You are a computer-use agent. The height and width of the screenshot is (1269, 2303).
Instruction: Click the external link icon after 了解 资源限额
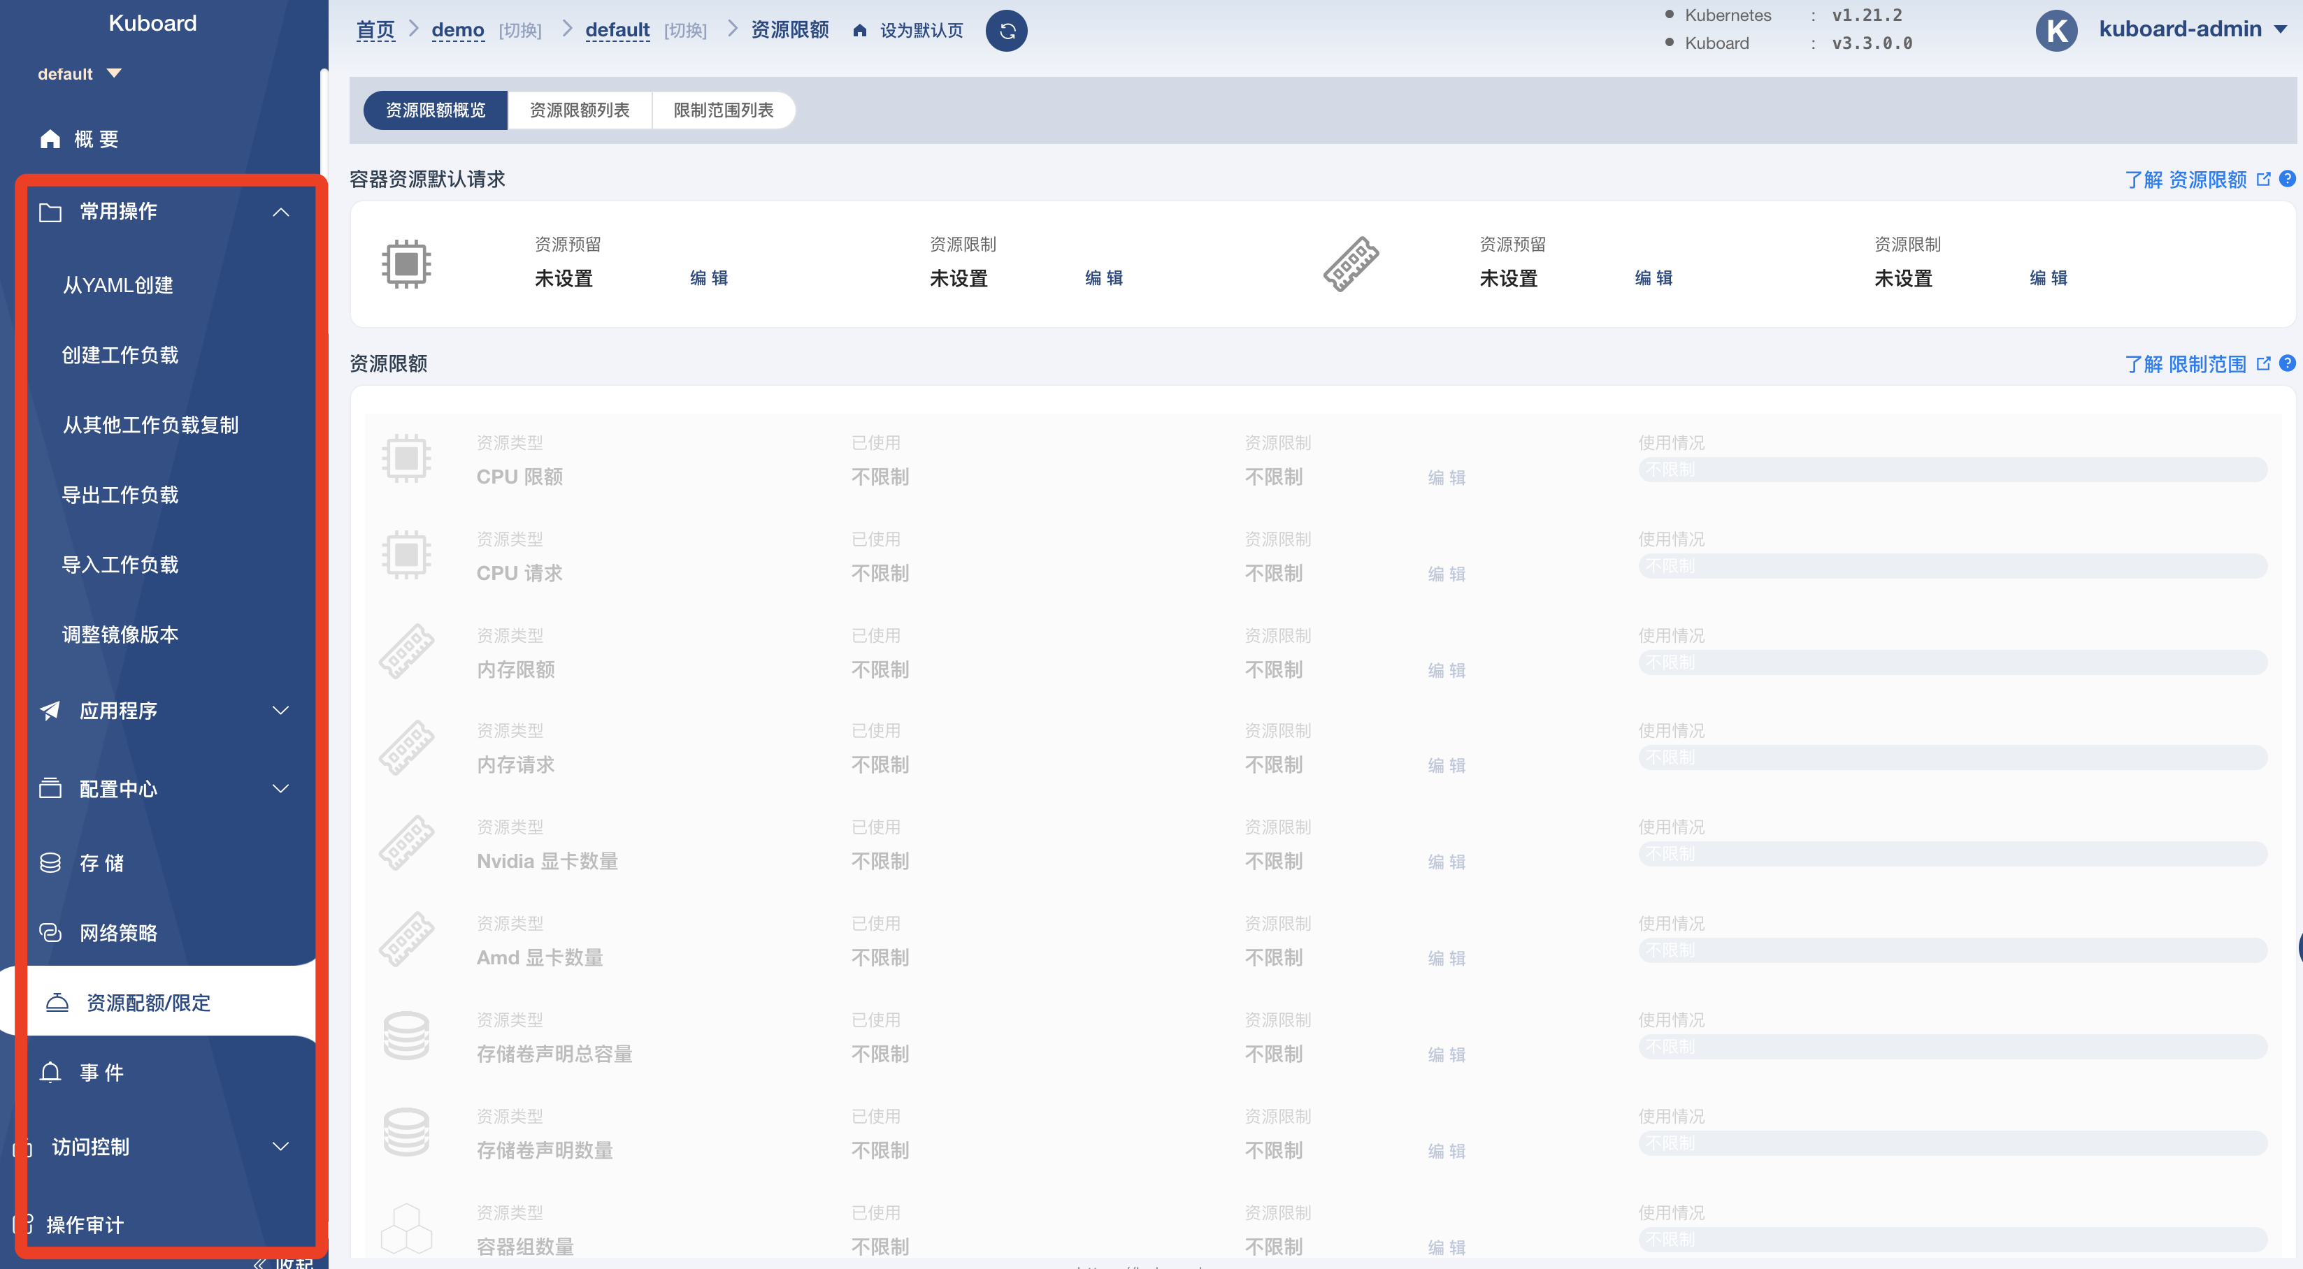[x=2264, y=180]
